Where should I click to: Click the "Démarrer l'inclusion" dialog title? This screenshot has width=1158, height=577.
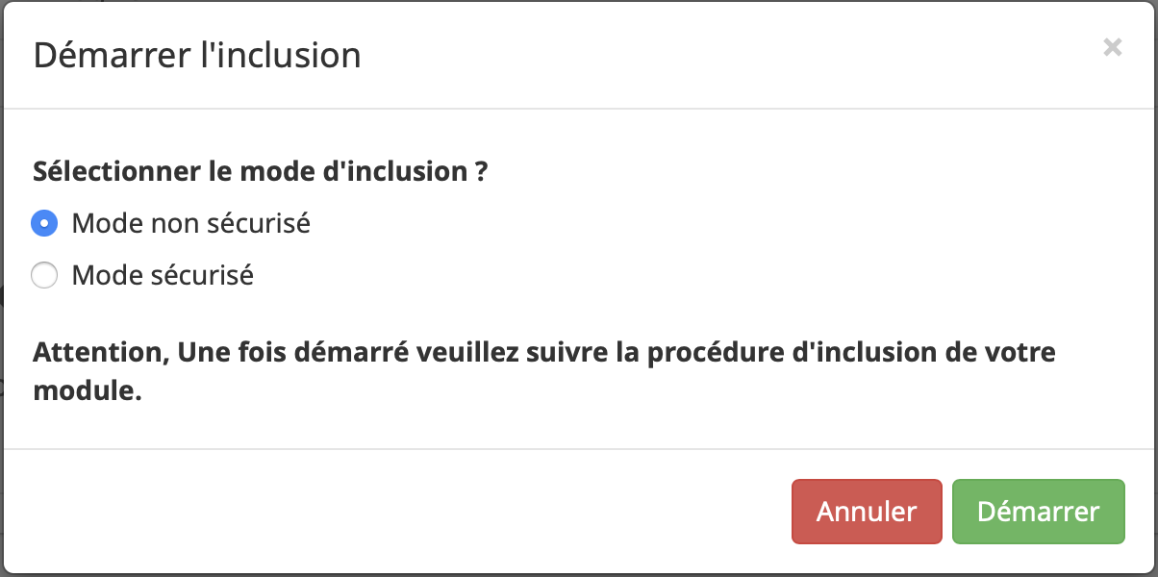(197, 55)
